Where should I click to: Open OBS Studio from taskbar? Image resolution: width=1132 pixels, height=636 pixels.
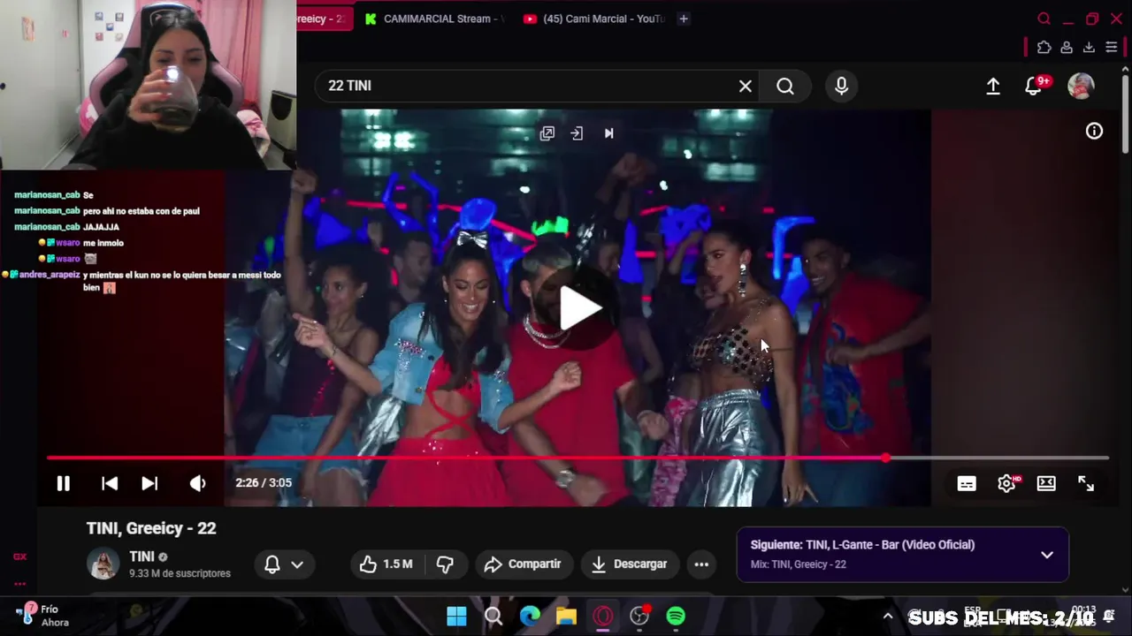point(639,616)
